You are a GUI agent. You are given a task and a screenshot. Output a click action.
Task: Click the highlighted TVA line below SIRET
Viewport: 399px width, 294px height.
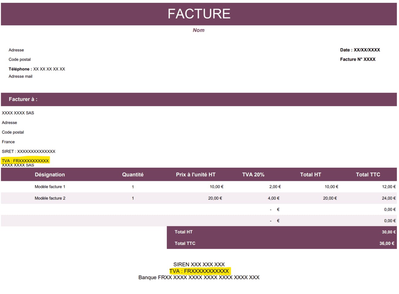(x=25, y=161)
